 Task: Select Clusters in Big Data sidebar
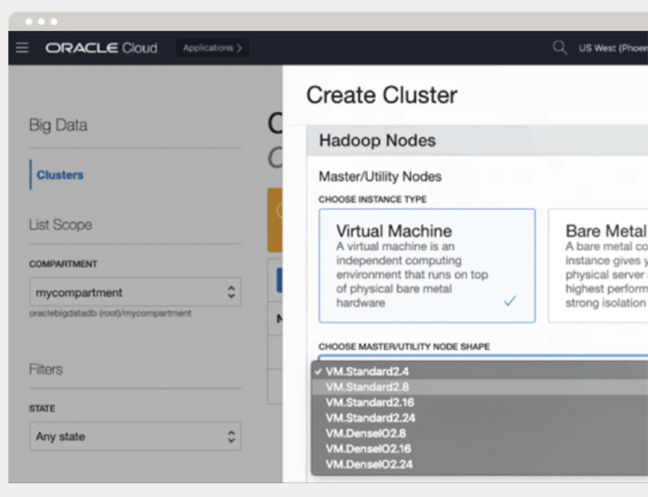(x=60, y=175)
